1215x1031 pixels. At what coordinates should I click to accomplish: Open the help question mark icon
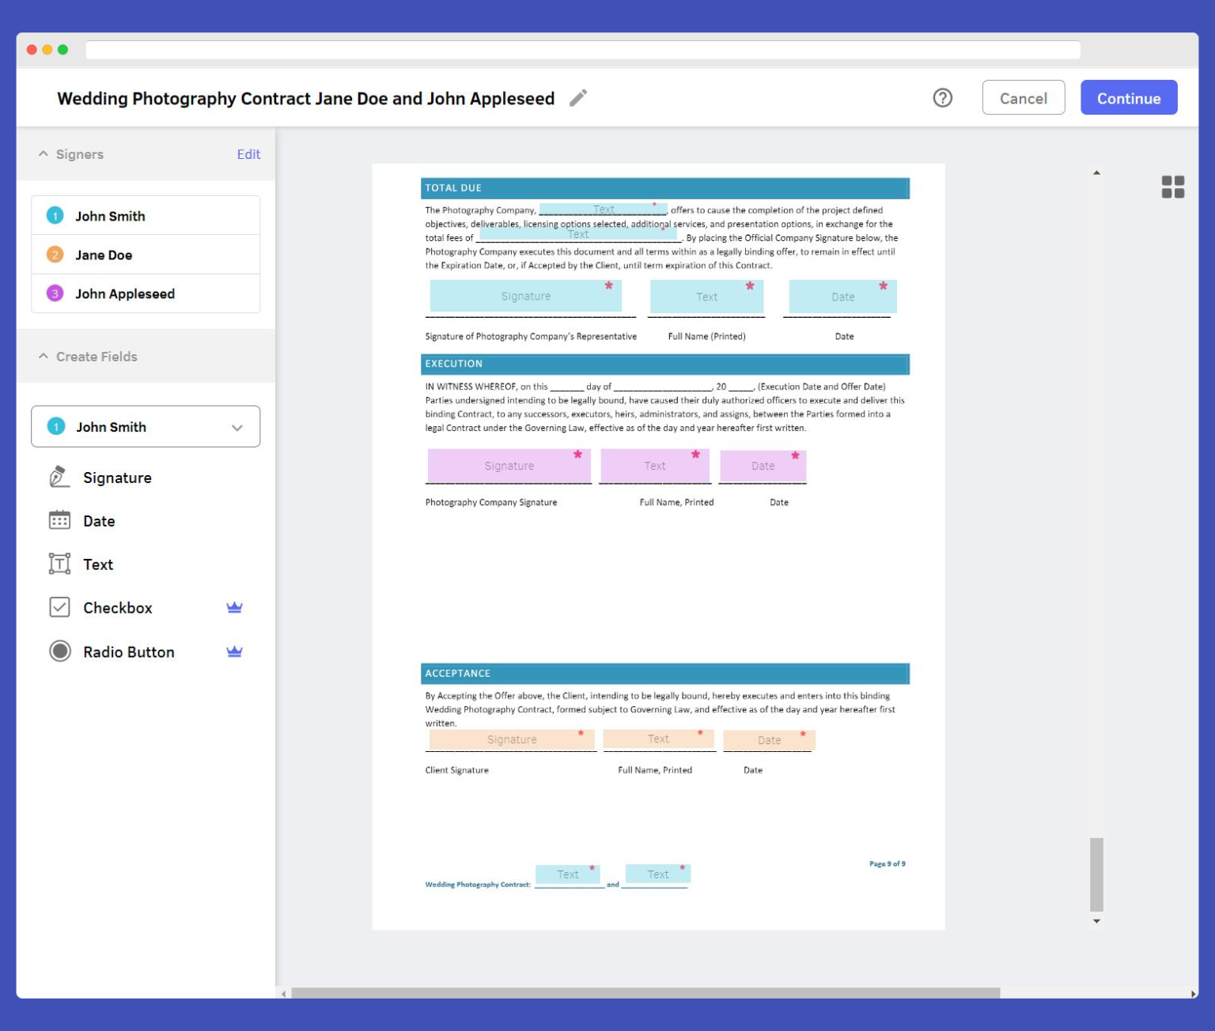coord(941,98)
